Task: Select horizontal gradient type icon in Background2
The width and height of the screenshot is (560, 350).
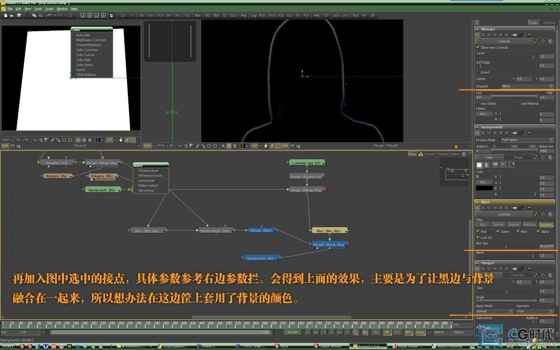Action: pos(487,165)
